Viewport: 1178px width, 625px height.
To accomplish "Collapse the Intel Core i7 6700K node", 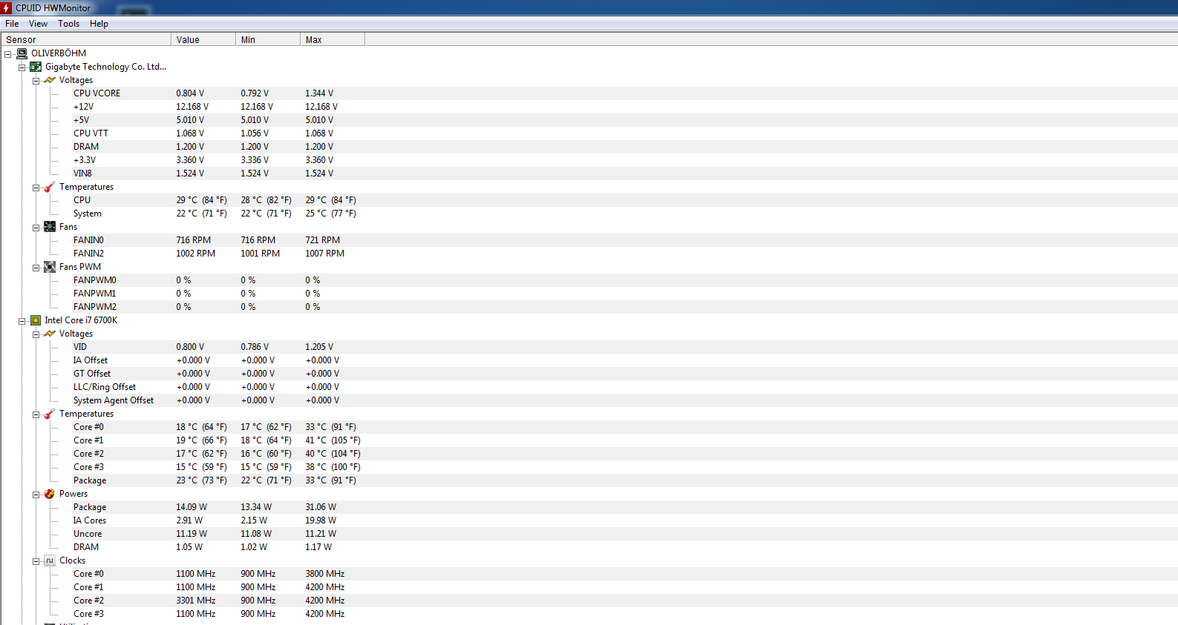I will pos(22,321).
